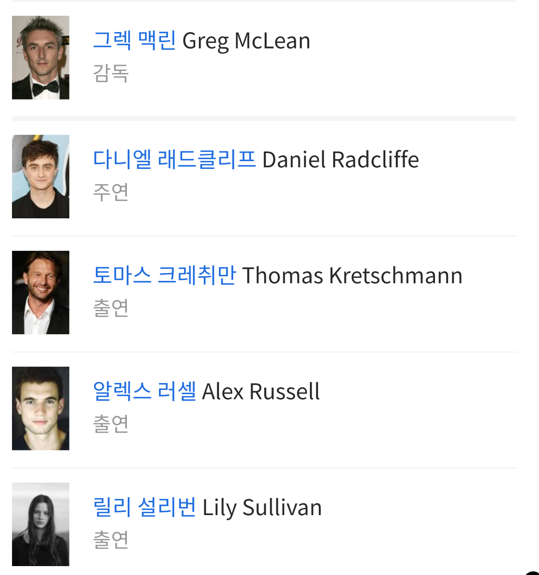
Task: Open the 토마스 크레취만 profile link
Action: click(164, 275)
